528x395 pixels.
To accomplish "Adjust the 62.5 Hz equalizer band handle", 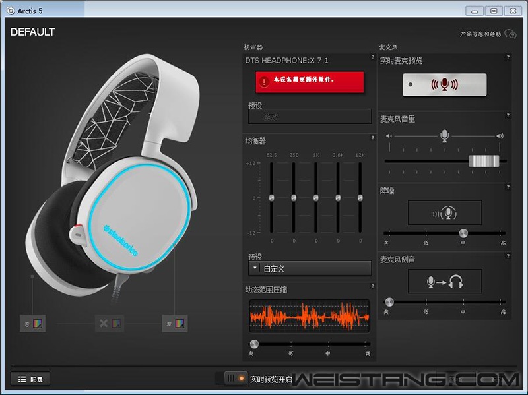I will coord(272,198).
